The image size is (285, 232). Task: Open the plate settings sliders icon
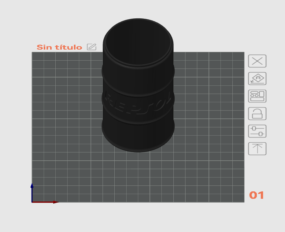(257, 131)
